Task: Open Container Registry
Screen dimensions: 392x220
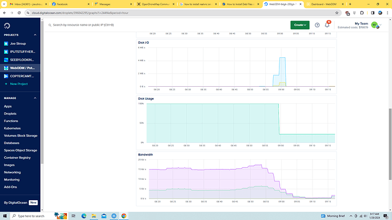Action: [x=17, y=158]
